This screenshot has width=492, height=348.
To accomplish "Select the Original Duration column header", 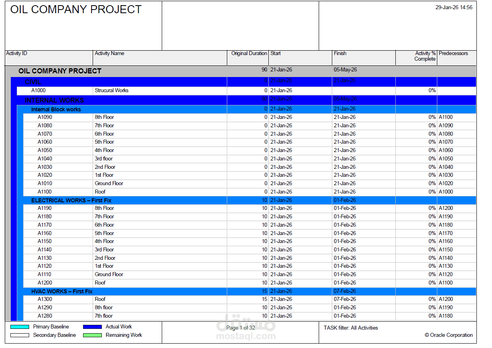I will pos(248,58).
